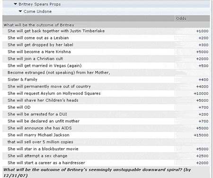The image size is (213, 178).
Task: Pick +2000 odds for hairdresser career
Action: (202, 163)
